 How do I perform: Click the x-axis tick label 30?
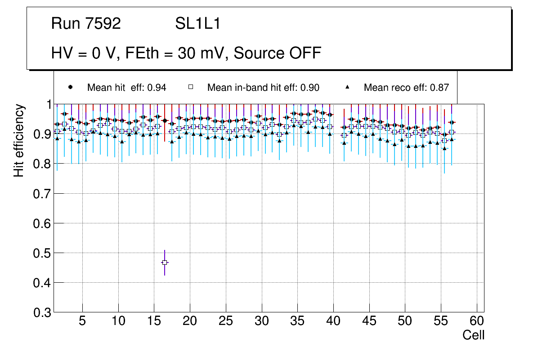[262, 322]
